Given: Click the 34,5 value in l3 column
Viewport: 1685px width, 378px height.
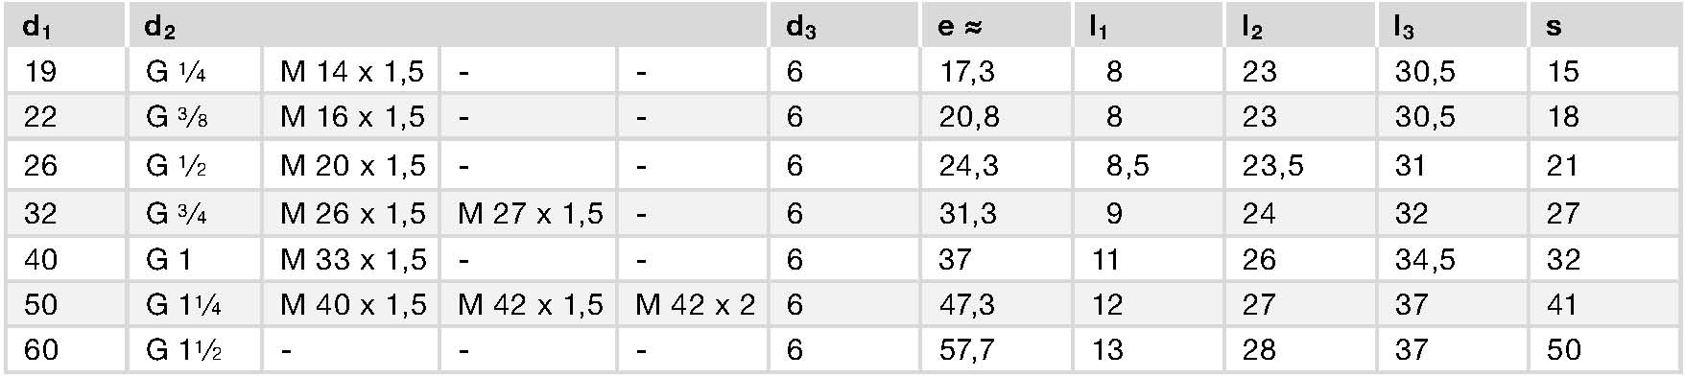Looking at the screenshot, I should point(1453,259).
